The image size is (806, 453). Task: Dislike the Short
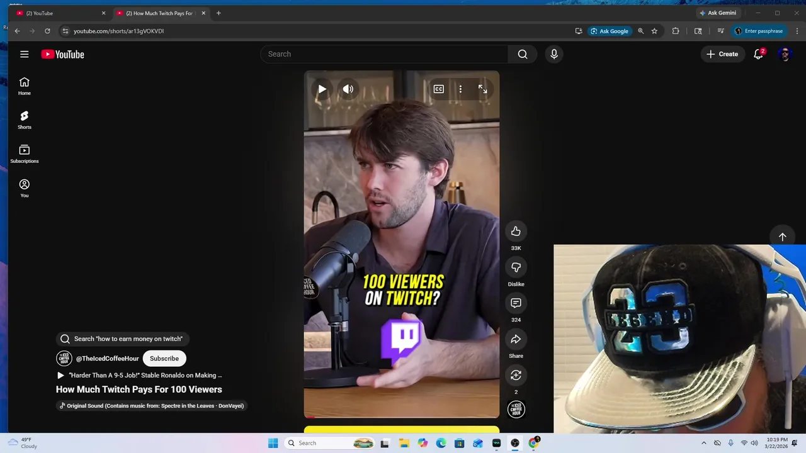tap(516, 267)
